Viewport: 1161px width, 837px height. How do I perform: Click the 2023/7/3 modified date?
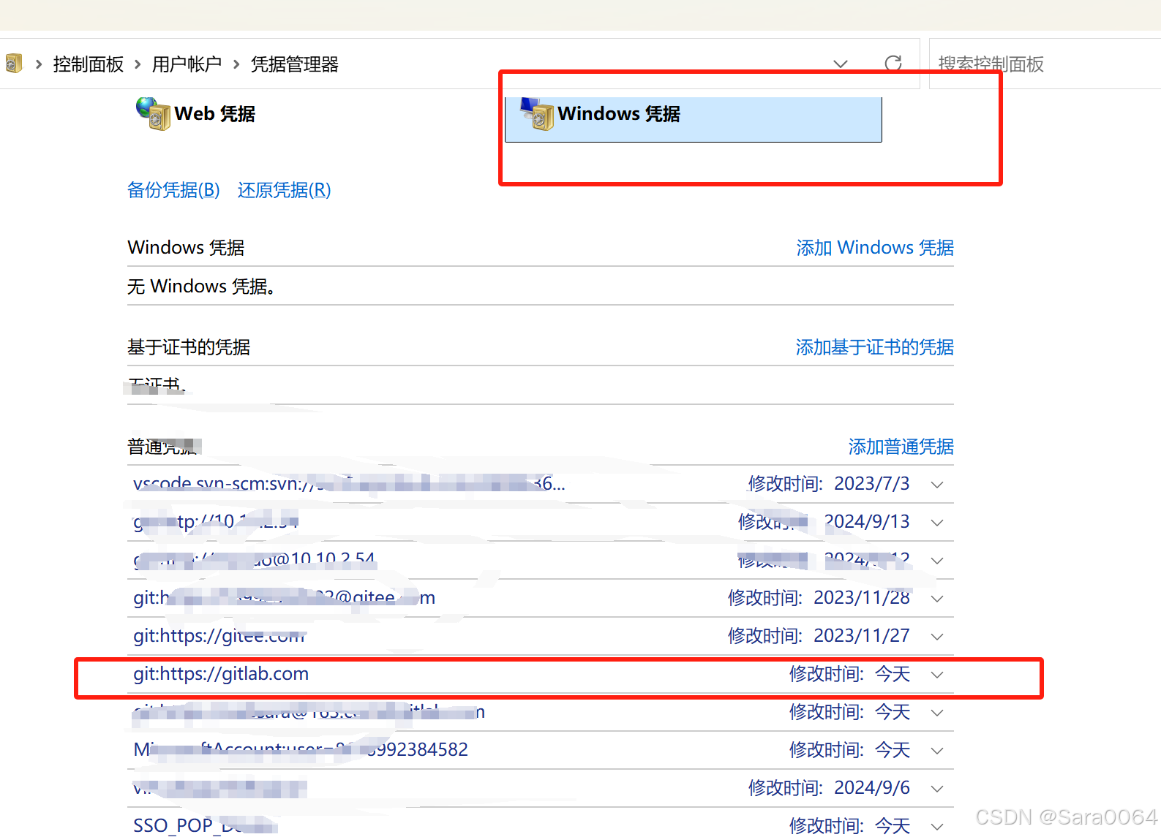click(872, 484)
